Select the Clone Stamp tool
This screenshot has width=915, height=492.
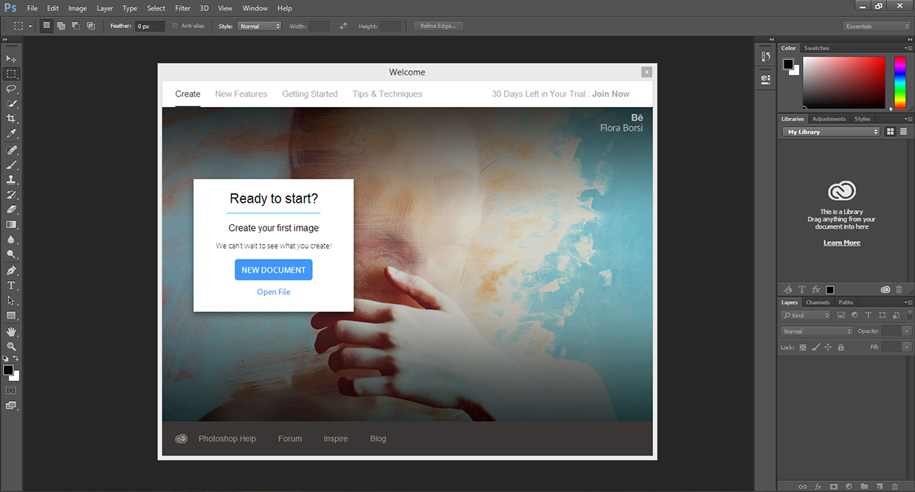[11, 179]
